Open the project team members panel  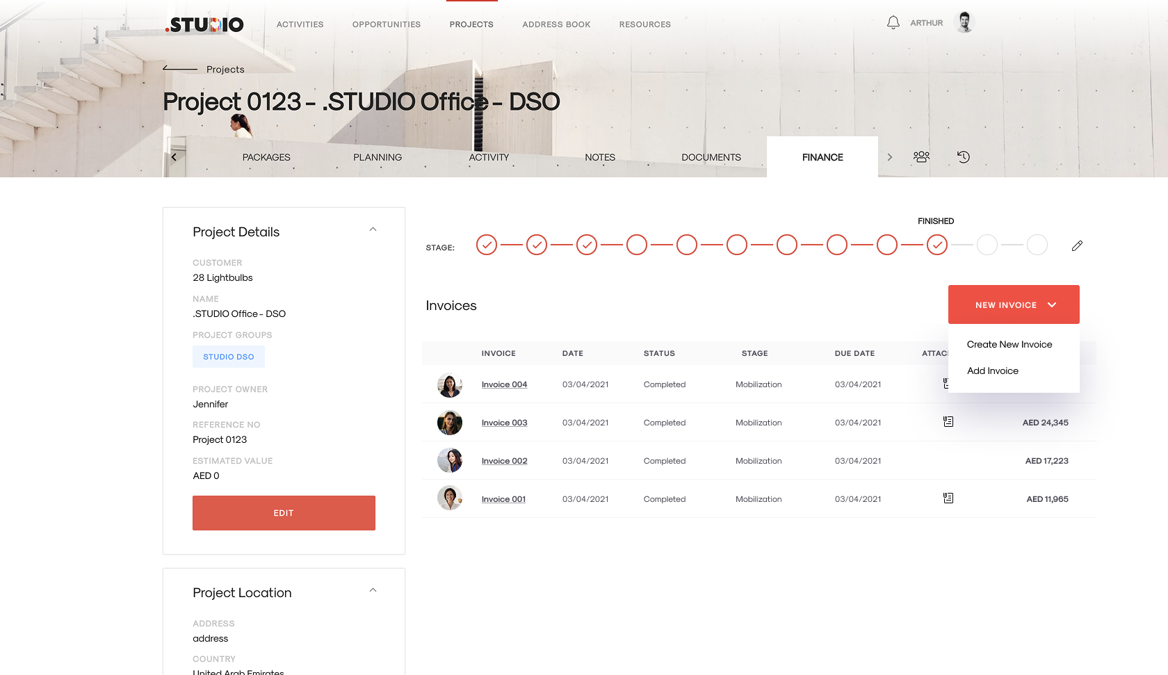coord(921,156)
